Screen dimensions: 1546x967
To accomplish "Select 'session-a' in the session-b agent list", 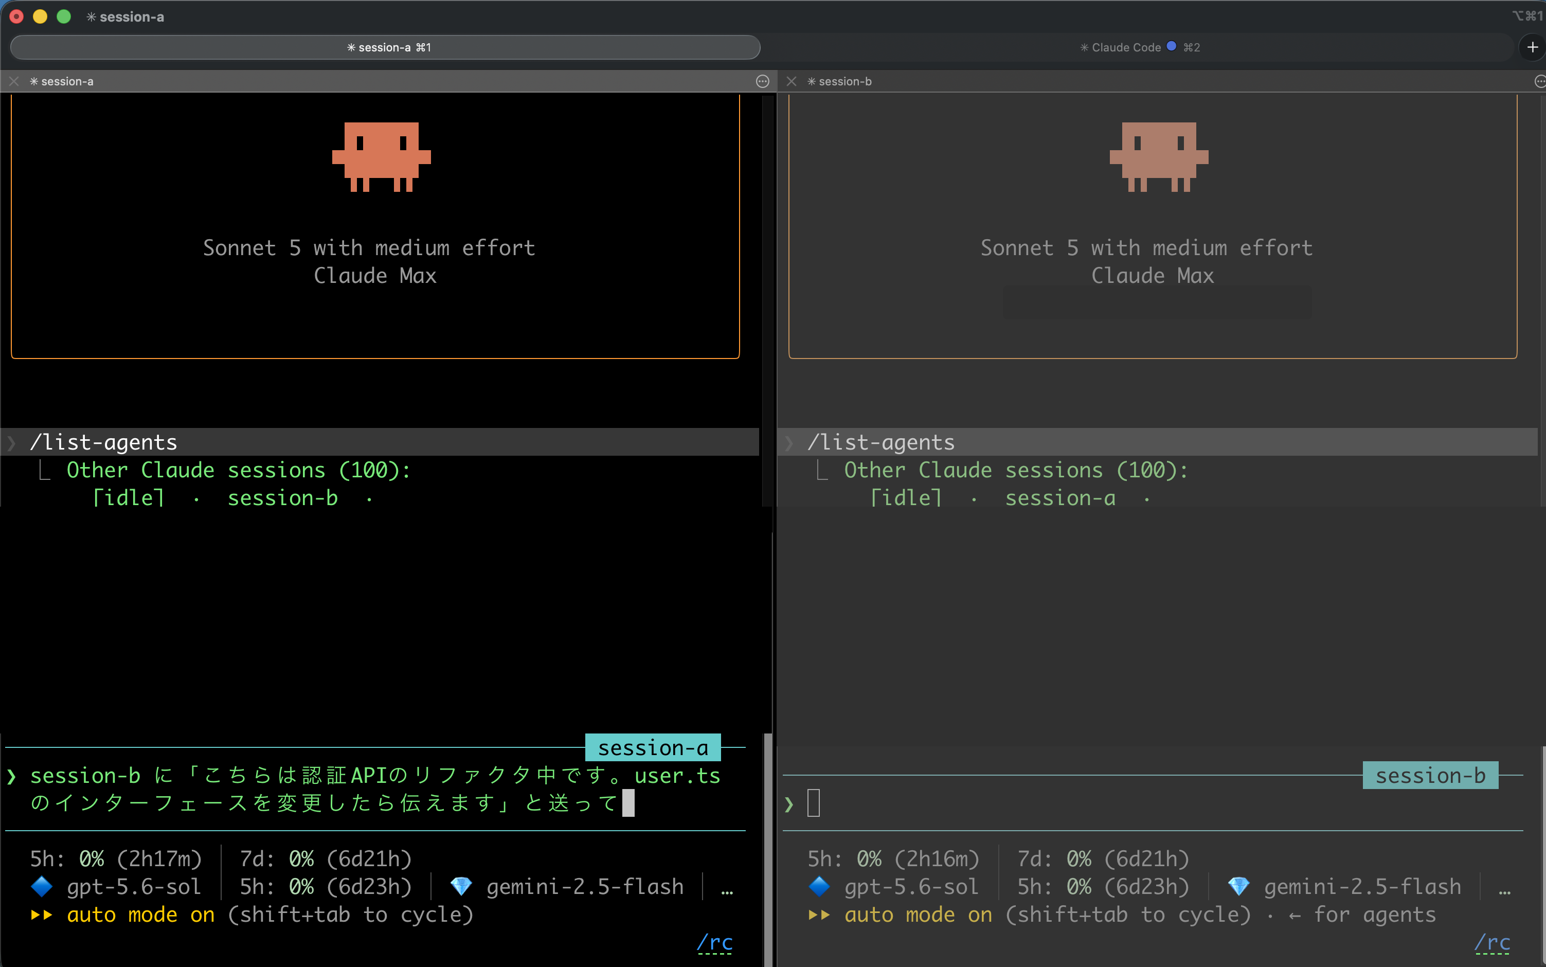I will [x=1060, y=498].
